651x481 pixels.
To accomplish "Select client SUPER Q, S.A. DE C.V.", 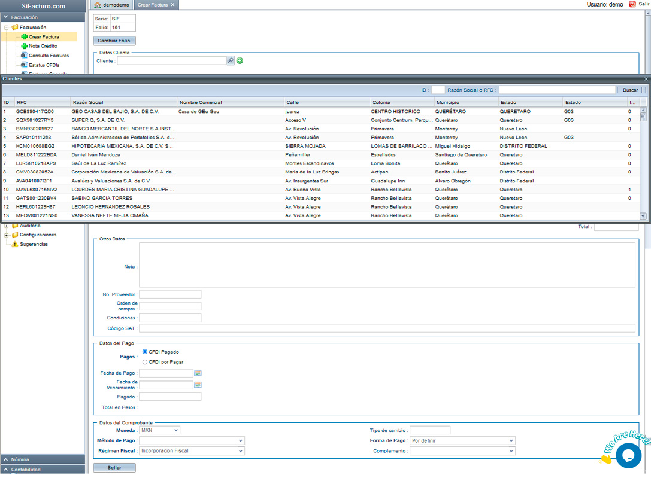I will [321, 120].
